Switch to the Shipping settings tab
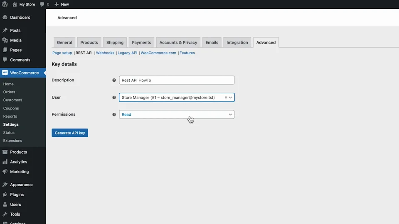Image resolution: width=399 pixels, height=224 pixels. (x=115, y=42)
